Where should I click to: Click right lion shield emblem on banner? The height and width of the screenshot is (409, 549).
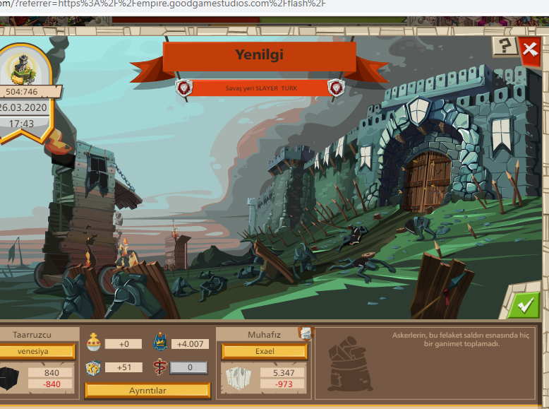[x=336, y=88]
